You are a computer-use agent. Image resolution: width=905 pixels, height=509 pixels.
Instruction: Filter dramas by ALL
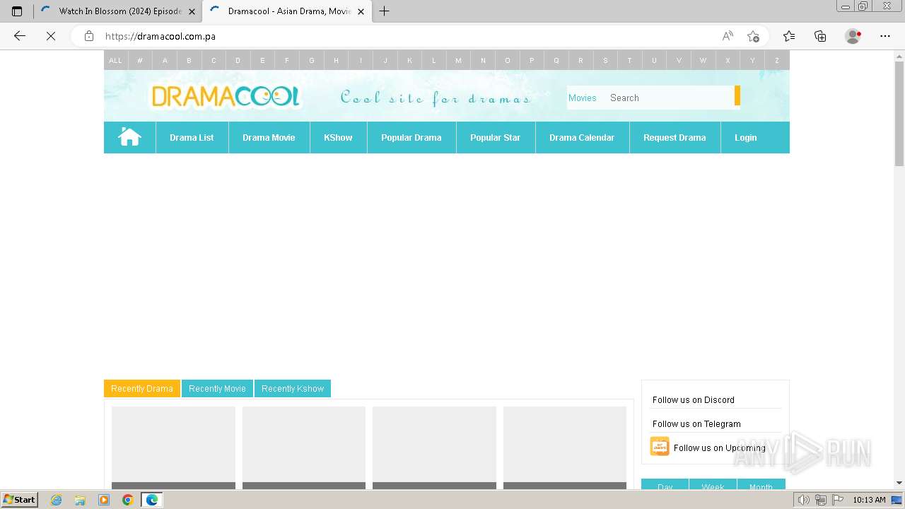115,60
